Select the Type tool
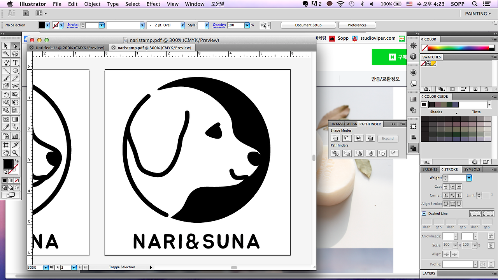Image resolution: width=498 pixels, height=280 pixels. pyautogui.click(x=15, y=63)
